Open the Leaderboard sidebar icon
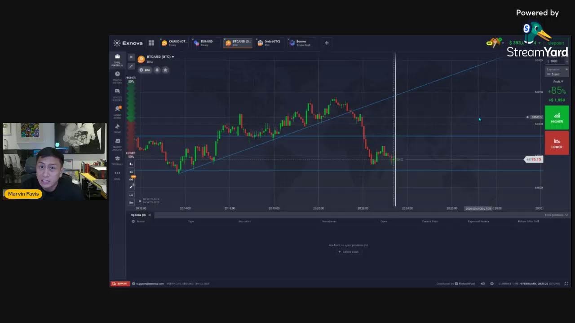Image resolution: width=575 pixels, height=323 pixels. click(117, 111)
